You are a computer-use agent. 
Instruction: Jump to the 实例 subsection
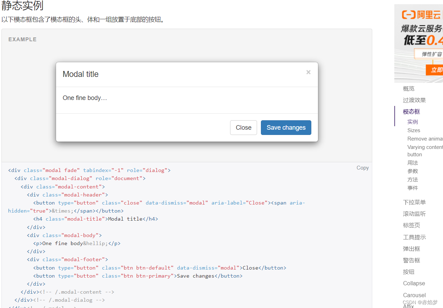[x=413, y=122]
